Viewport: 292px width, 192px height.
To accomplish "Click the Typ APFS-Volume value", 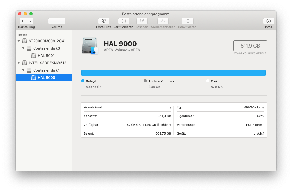I will [x=254, y=107].
